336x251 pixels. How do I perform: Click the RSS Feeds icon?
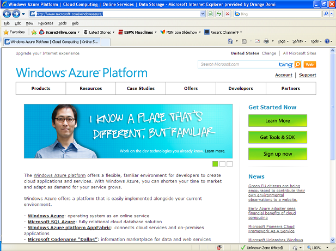244,41
